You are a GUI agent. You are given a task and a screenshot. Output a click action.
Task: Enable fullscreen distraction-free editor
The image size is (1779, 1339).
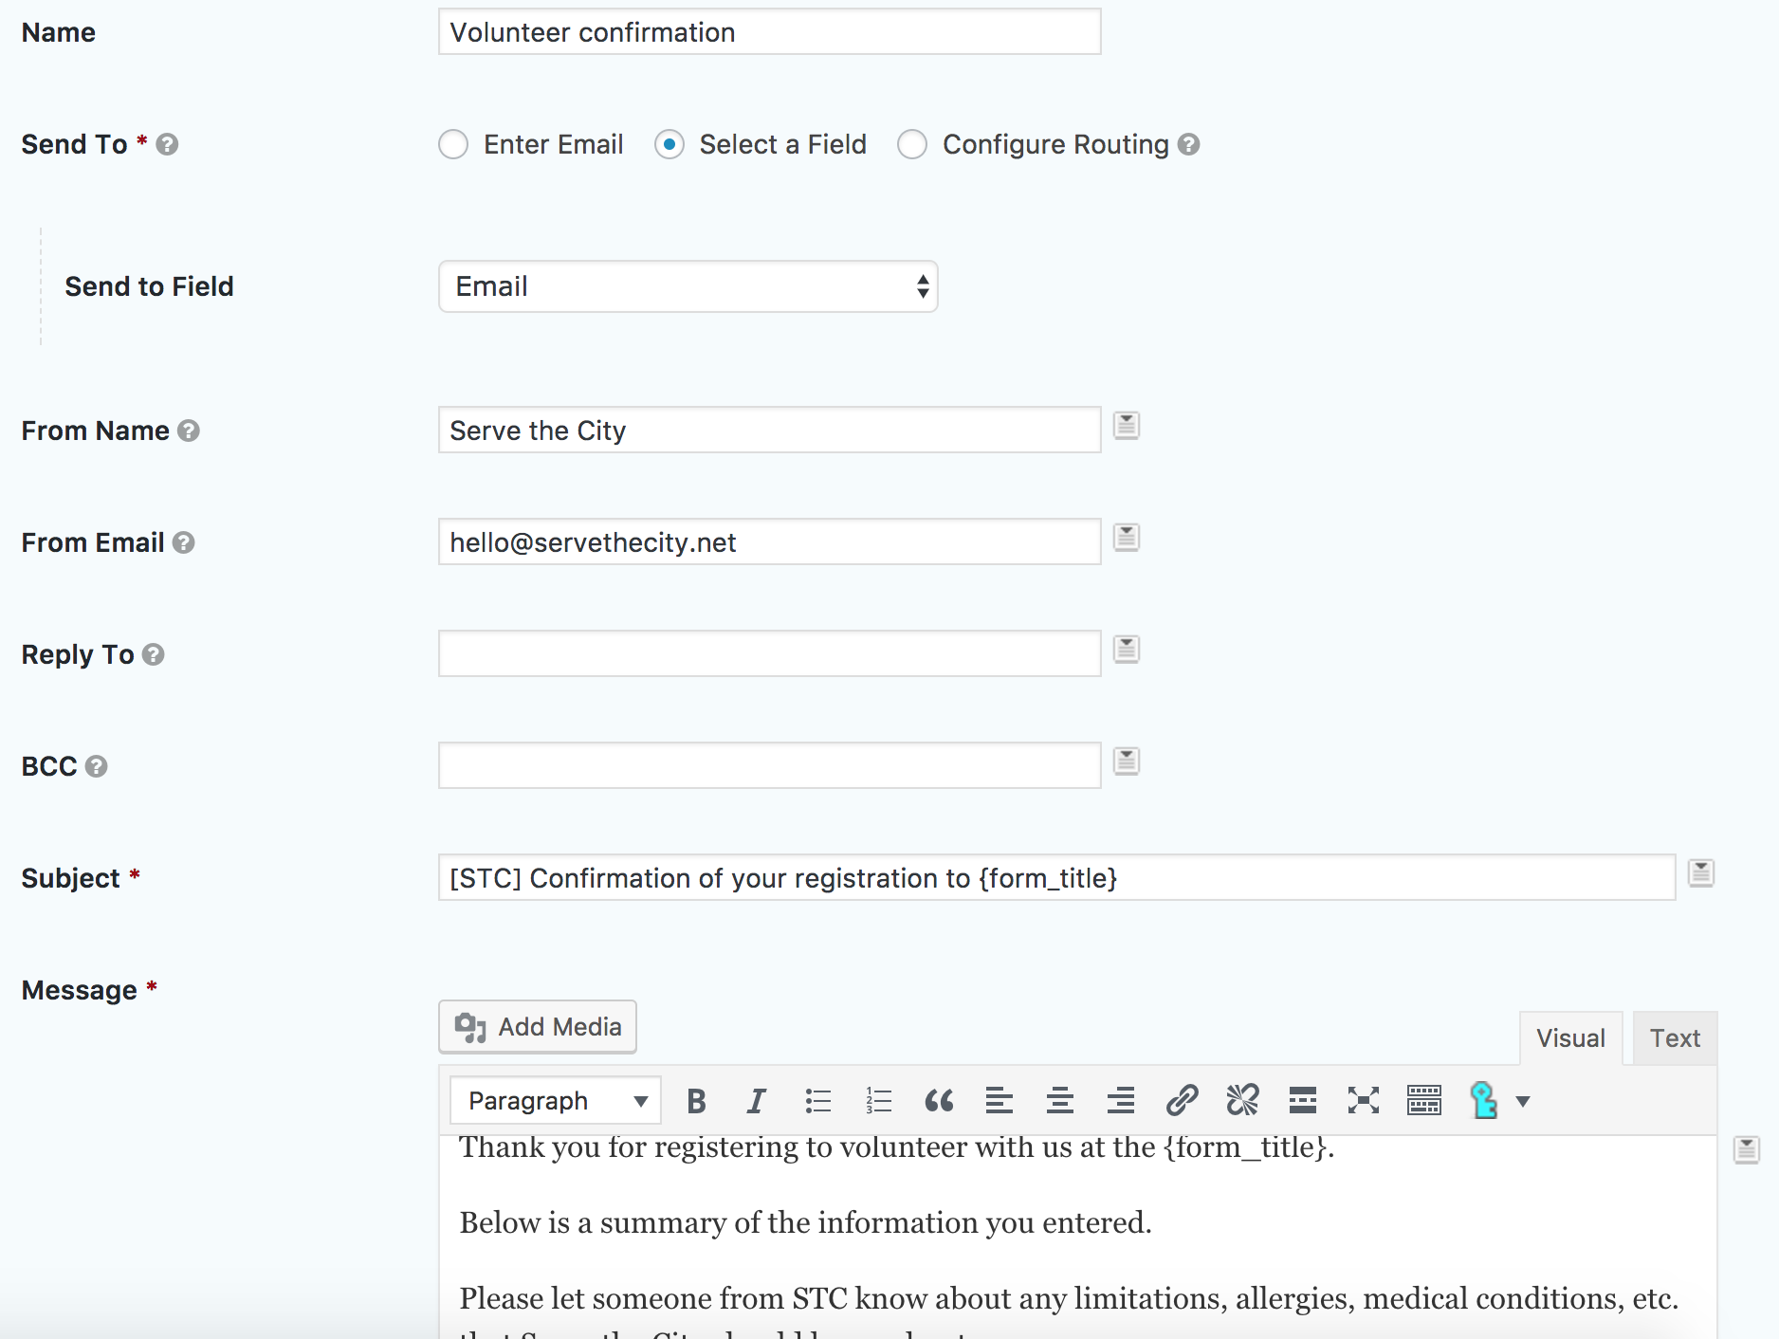pyautogui.click(x=1363, y=1101)
